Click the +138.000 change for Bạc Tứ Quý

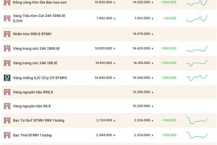(169, 120)
